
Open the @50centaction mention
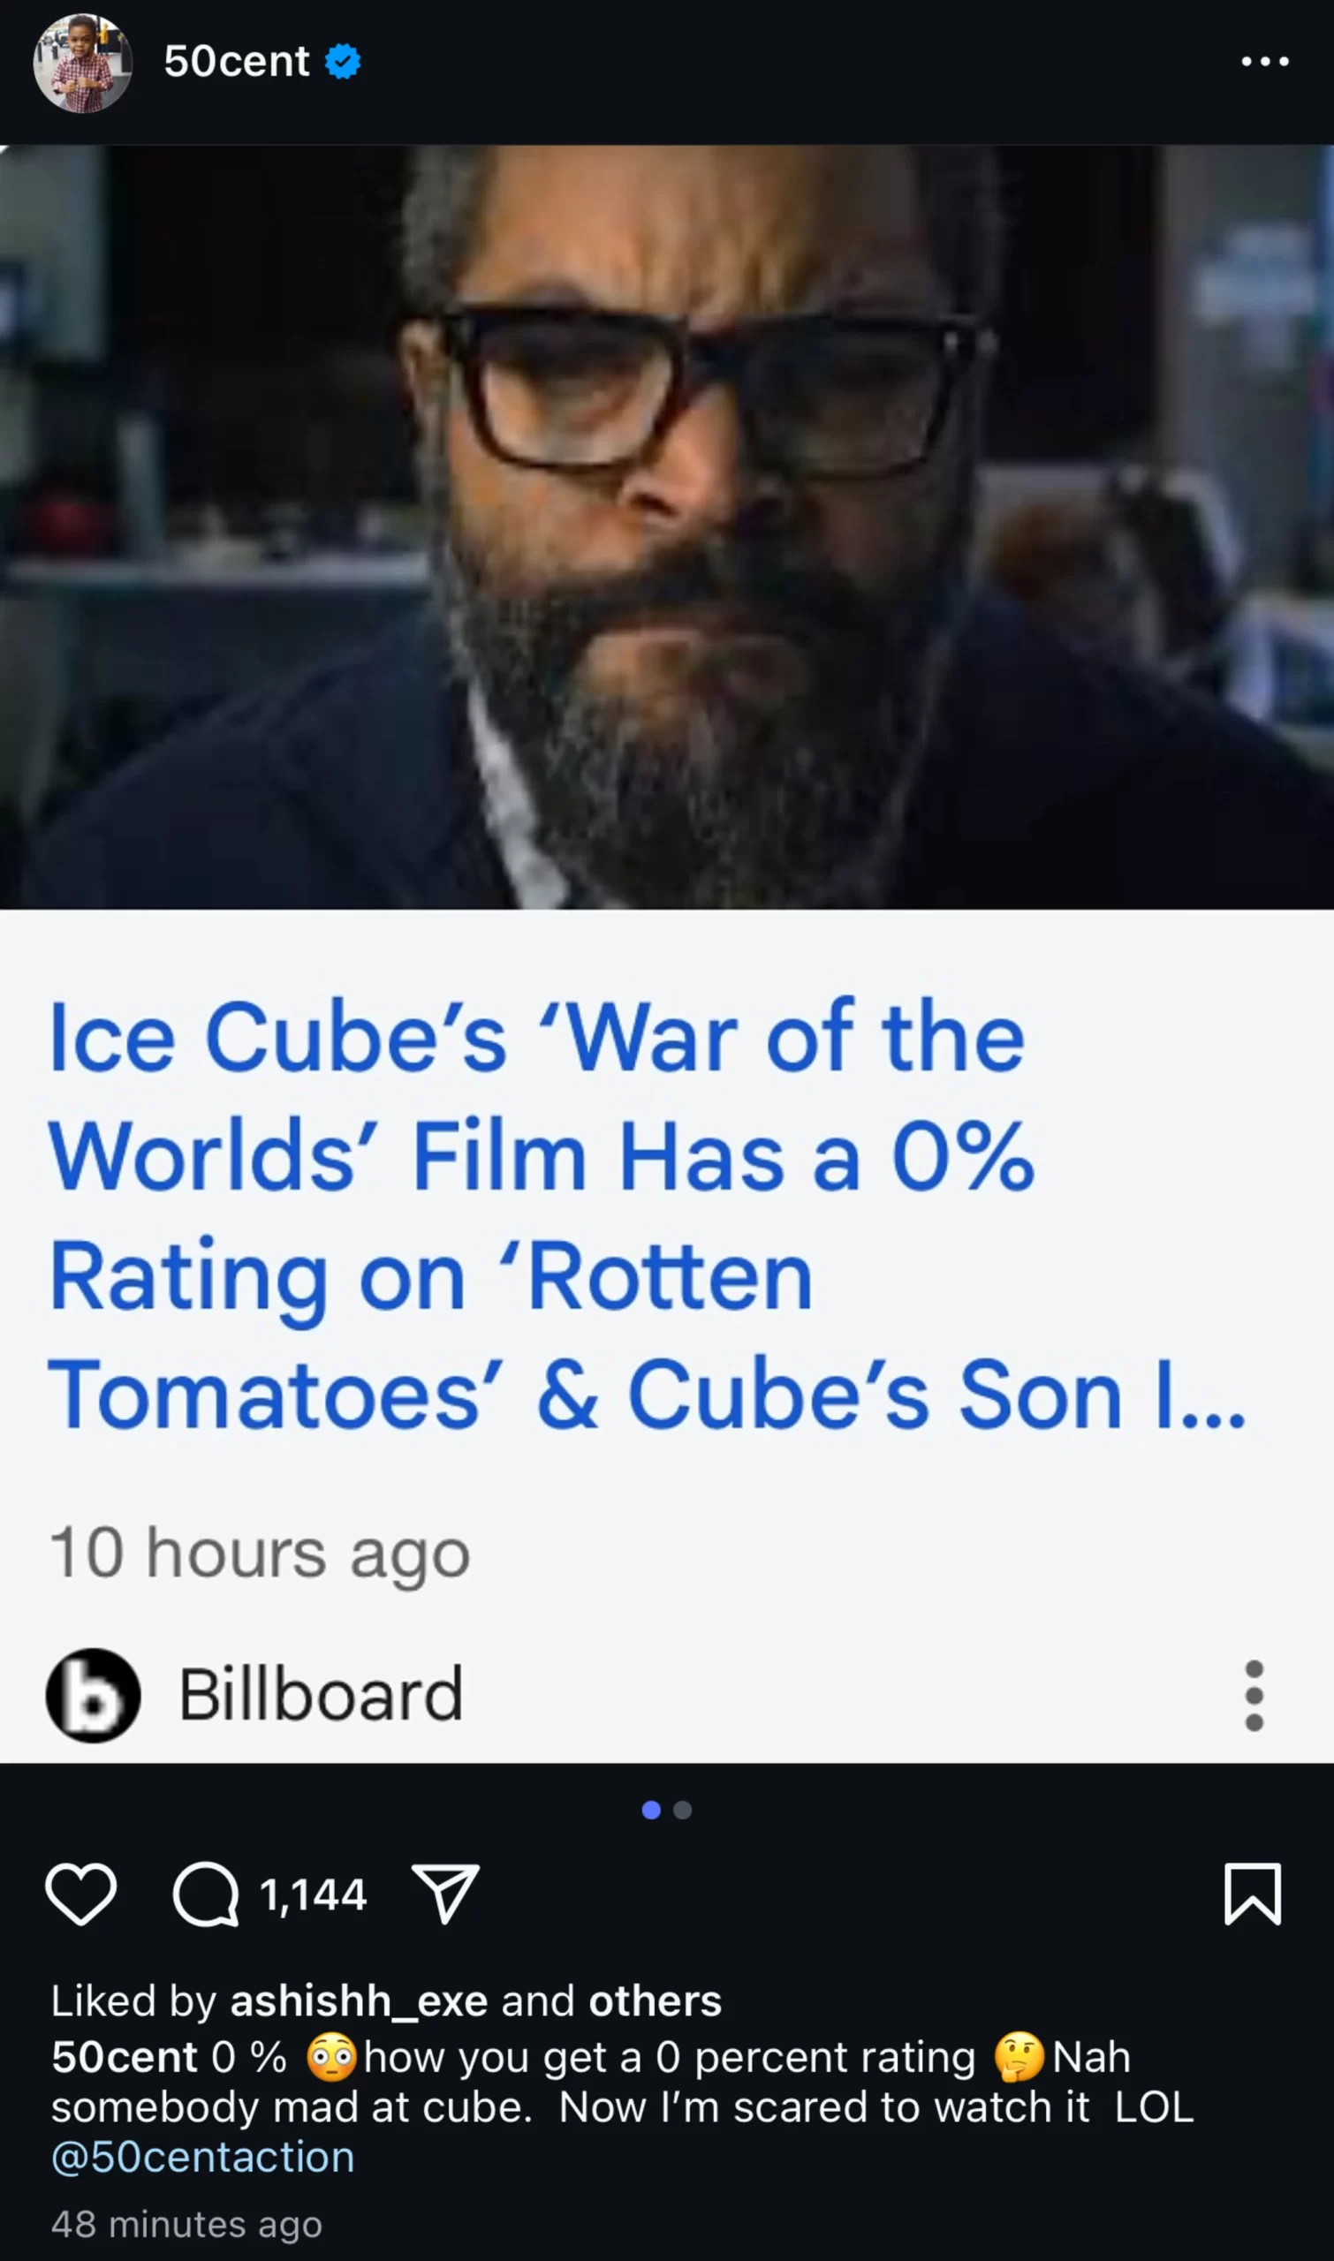coord(203,2158)
